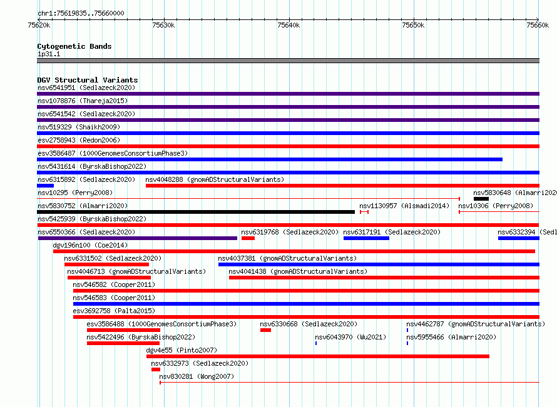Image resolution: width=557 pixels, height=407 pixels.
Task: Click the red bar of nsv6331502
Action: [106, 264]
